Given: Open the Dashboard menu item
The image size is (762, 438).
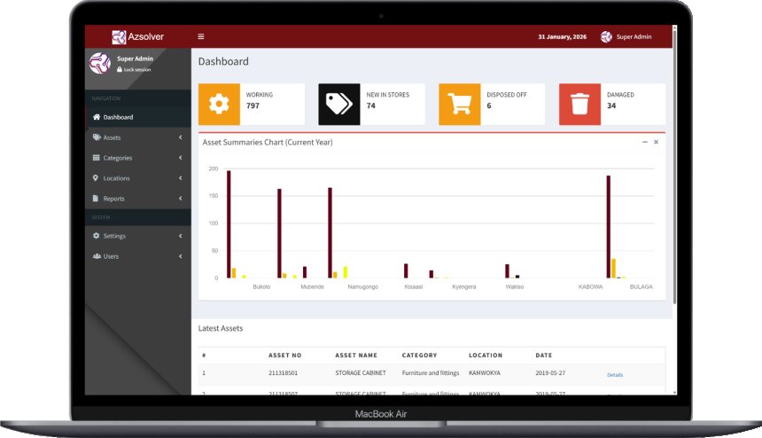Looking at the screenshot, I should [x=138, y=117].
